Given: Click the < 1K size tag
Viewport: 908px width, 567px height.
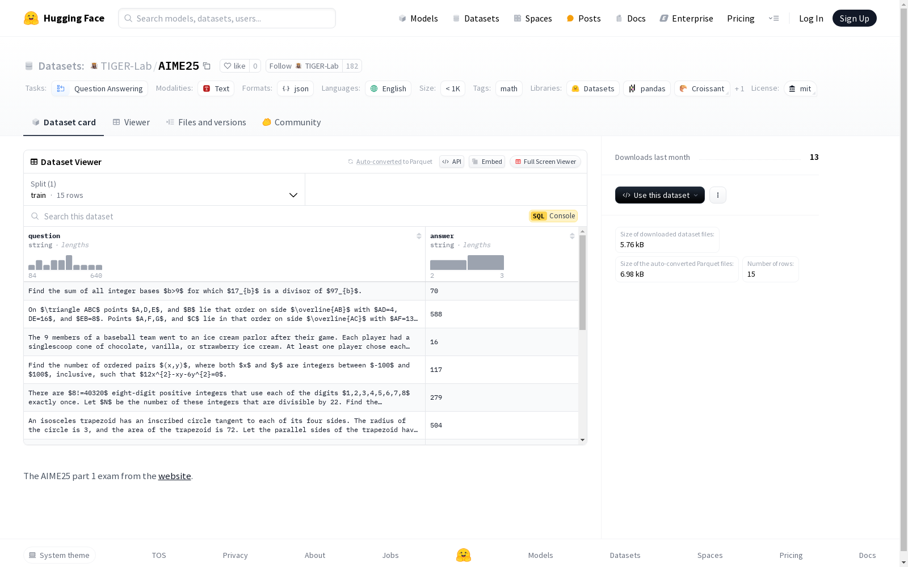Looking at the screenshot, I should click(453, 88).
